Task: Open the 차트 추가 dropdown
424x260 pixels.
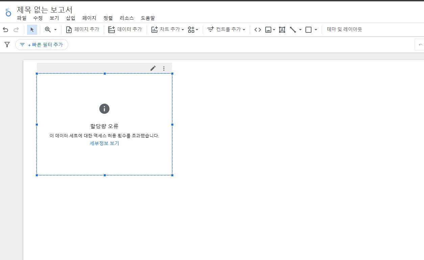Action: pyautogui.click(x=168, y=30)
